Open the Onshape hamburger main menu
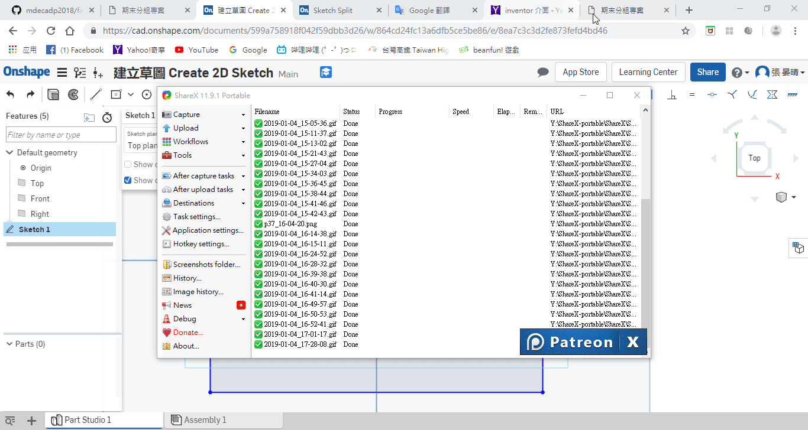The image size is (808, 430). coord(62,73)
